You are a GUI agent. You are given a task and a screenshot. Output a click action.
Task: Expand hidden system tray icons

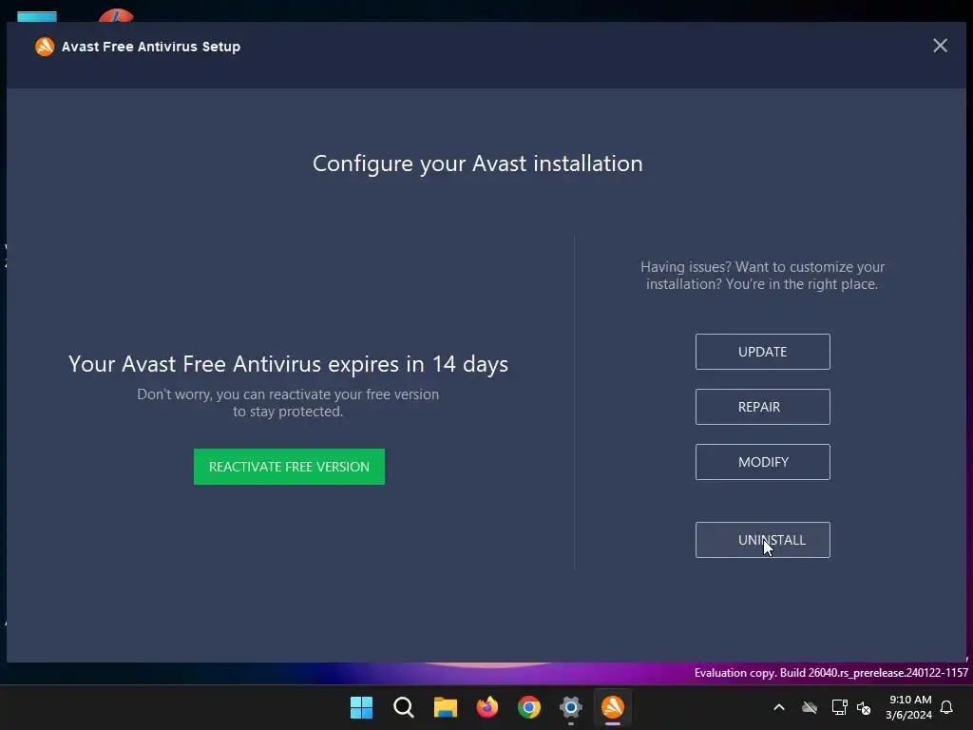[x=779, y=707]
